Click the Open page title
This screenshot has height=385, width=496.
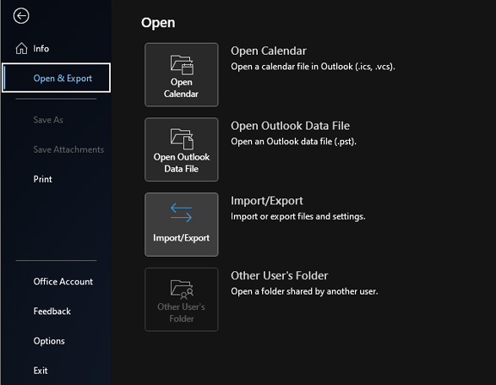(158, 23)
